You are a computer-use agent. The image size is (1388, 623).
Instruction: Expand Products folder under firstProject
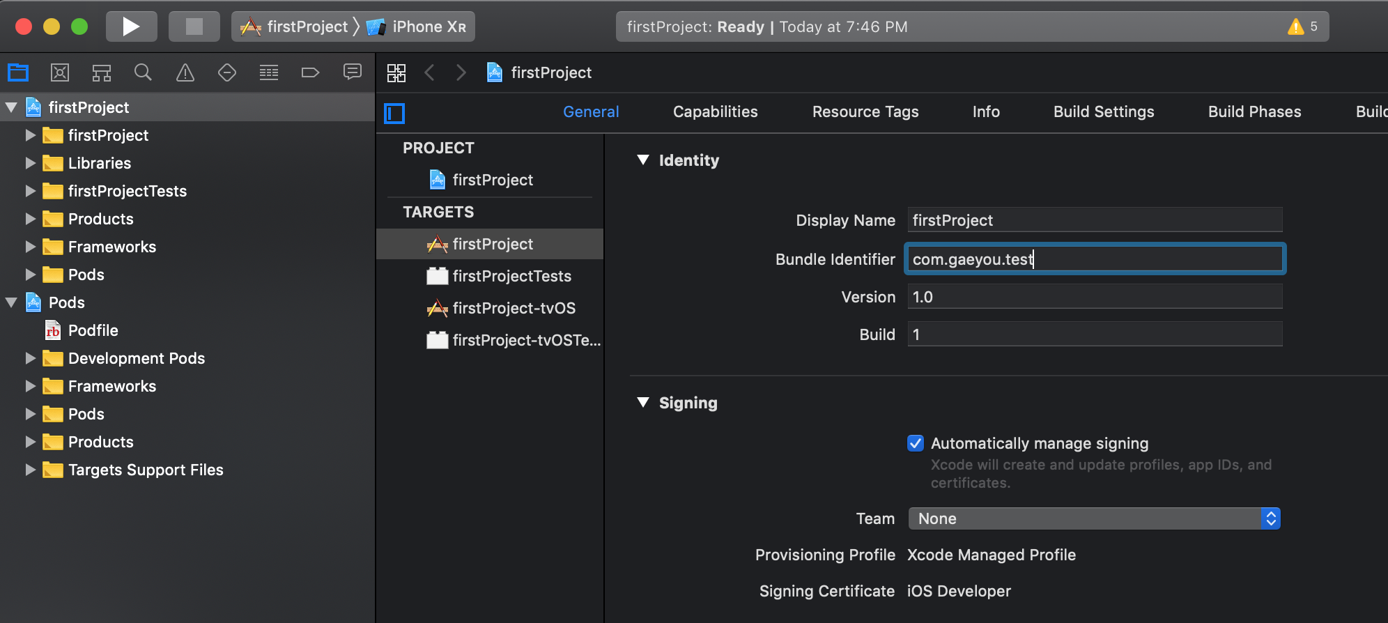[30, 219]
